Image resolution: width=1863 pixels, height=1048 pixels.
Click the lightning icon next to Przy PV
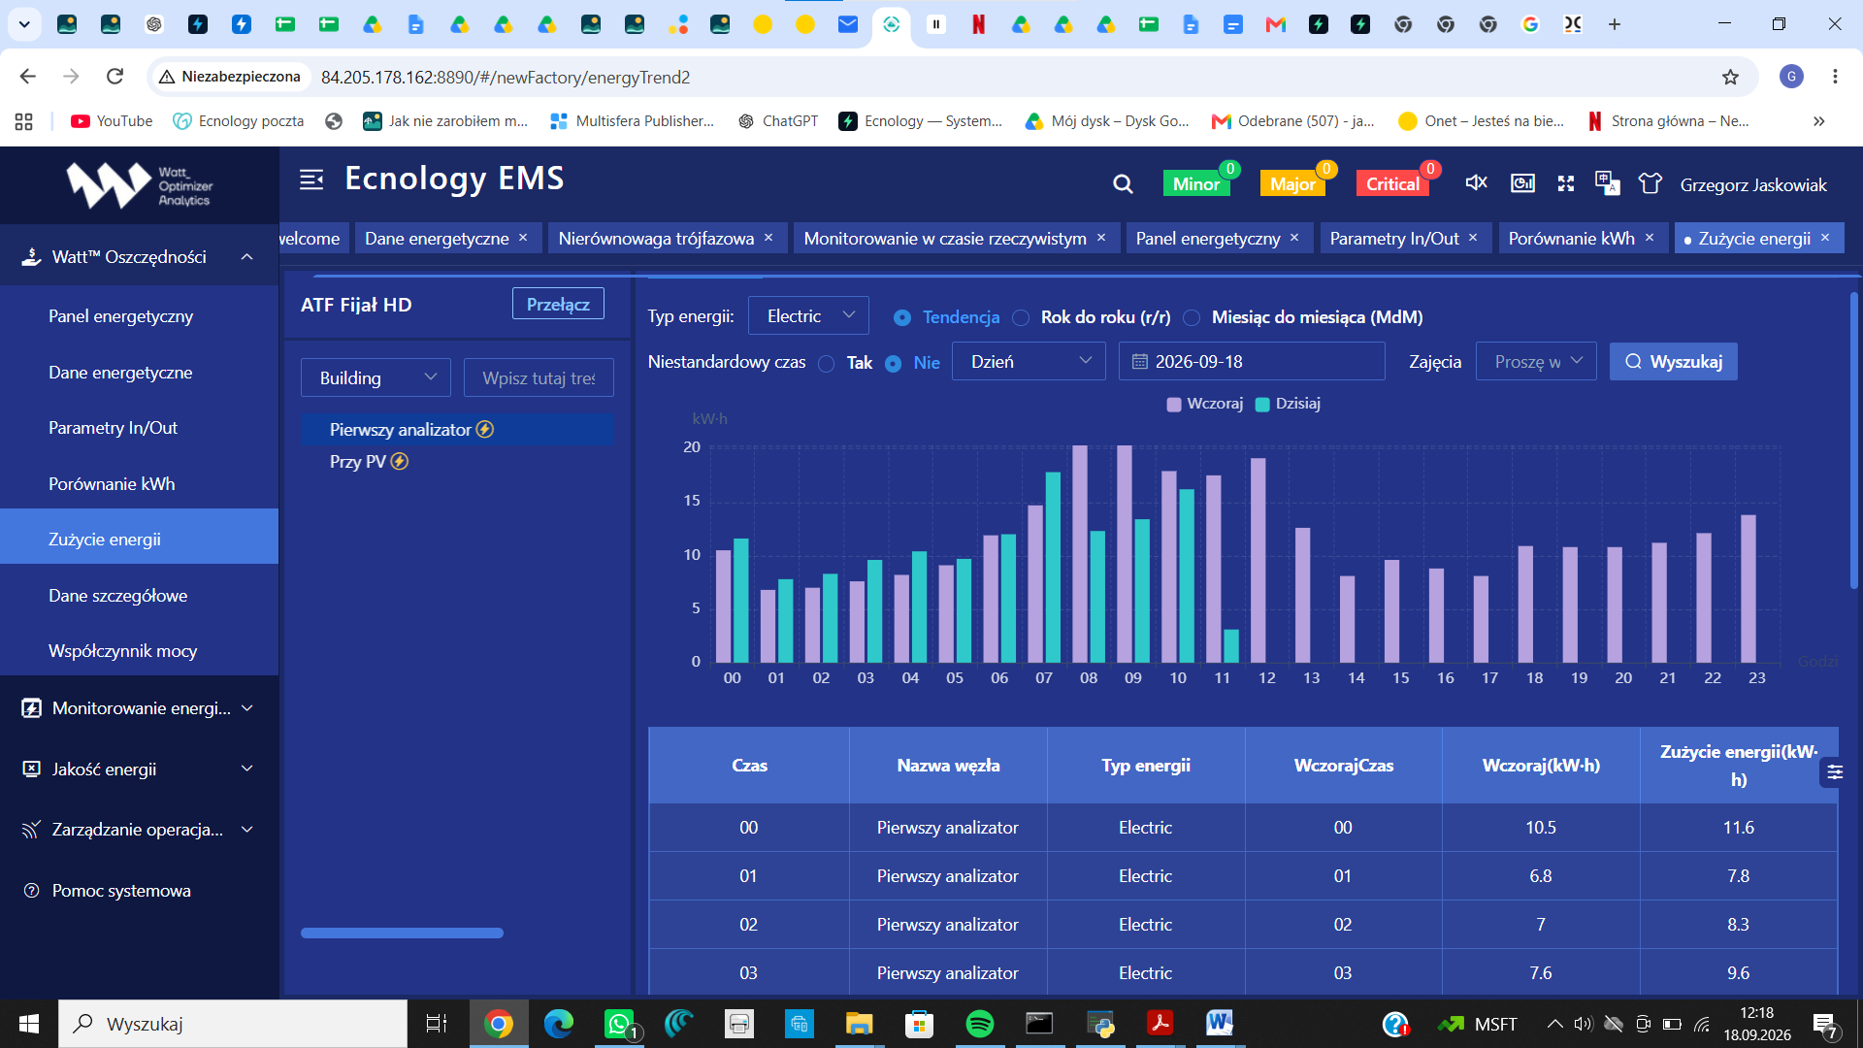tap(400, 462)
